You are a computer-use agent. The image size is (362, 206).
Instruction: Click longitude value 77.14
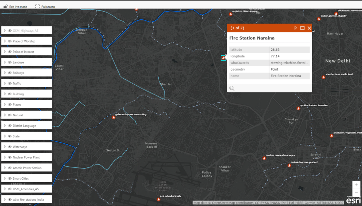tap(275, 56)
